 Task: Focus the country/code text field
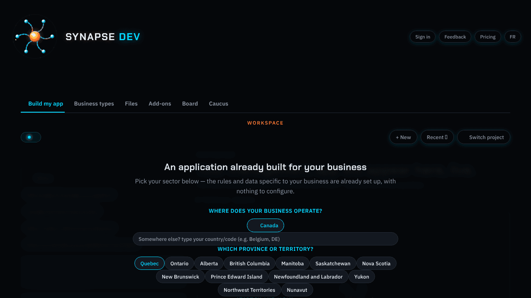265,239
